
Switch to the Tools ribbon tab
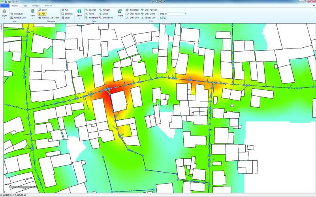click(x=25, y=6)
